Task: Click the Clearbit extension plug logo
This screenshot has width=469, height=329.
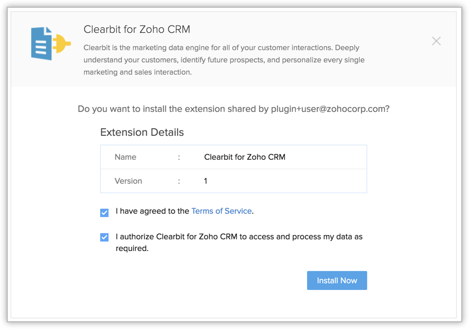Action: pos(51,43)
